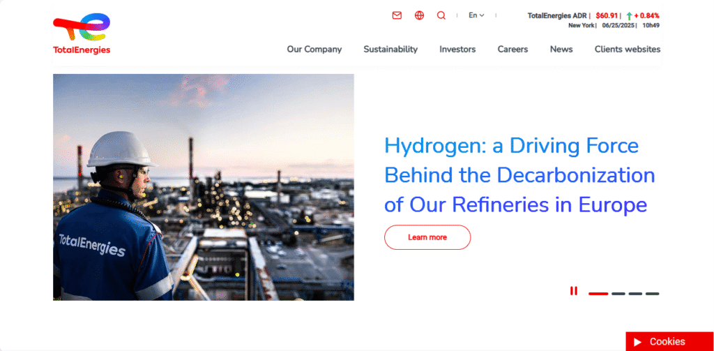714x351 pixels.
Task: Open the contact envelope icon
Action: [x=397, y=15]
